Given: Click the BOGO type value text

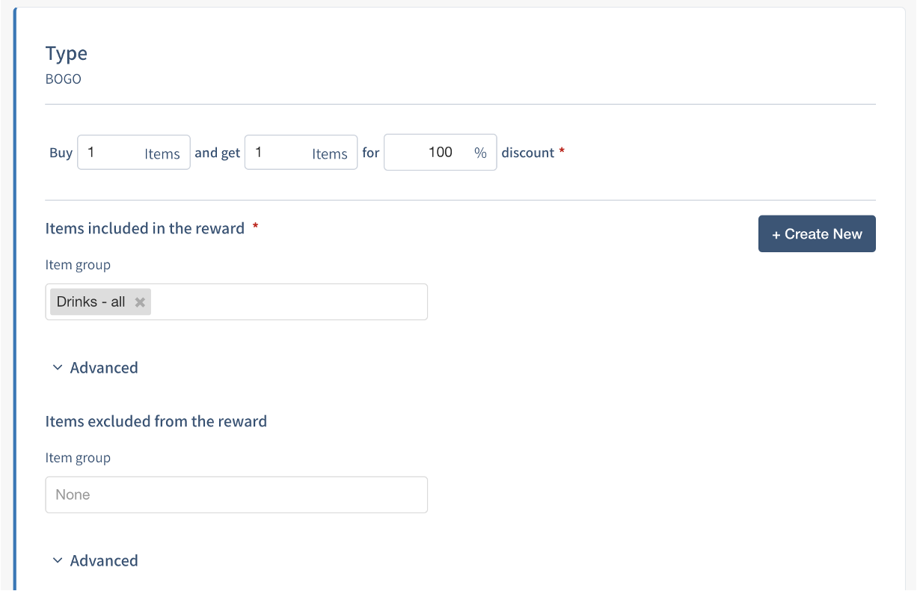Looking at the screenshot, I should coord(64,79).
